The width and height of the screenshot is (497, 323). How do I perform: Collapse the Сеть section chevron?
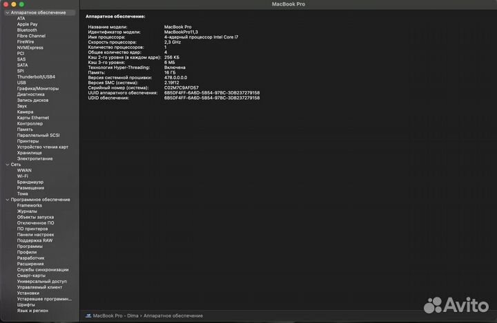point(8,165)
